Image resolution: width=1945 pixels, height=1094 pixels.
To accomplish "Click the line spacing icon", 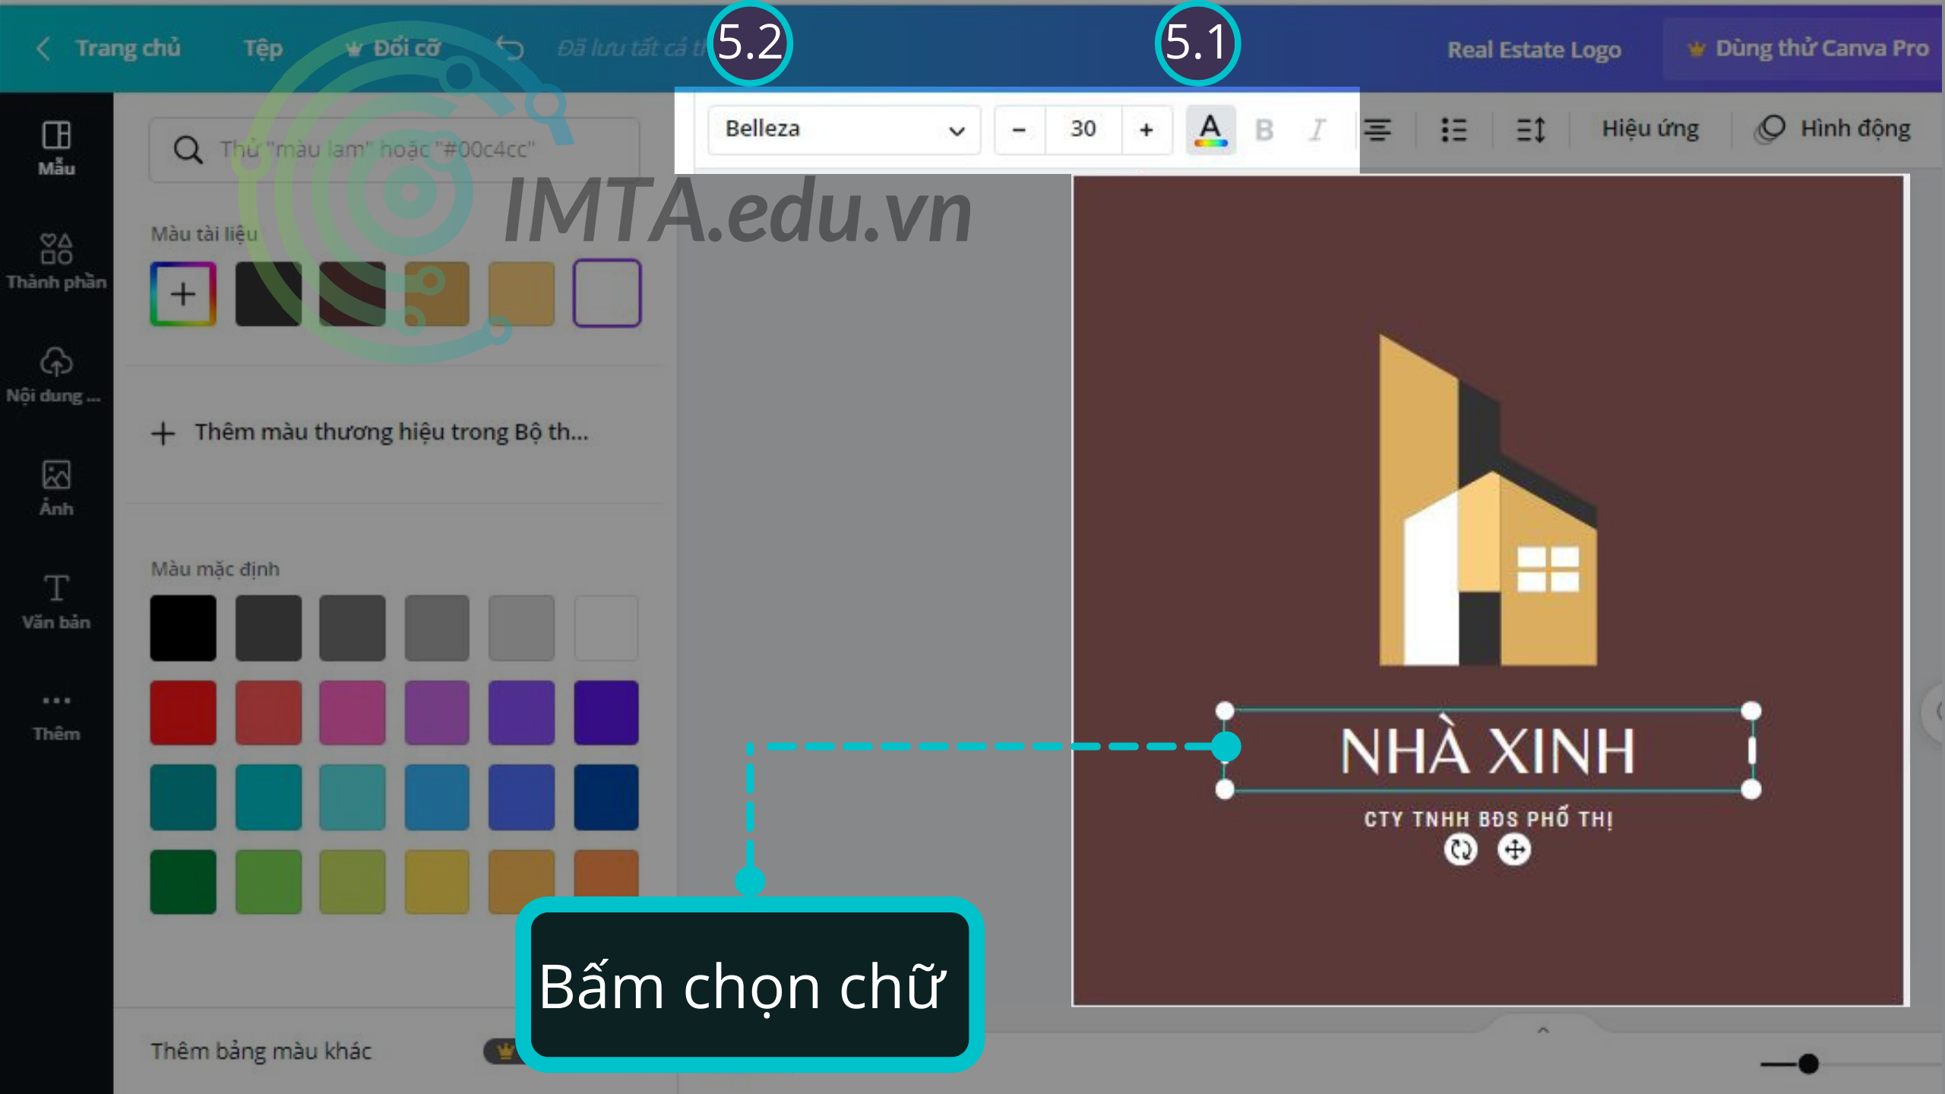I will (x=1530, y=130).
